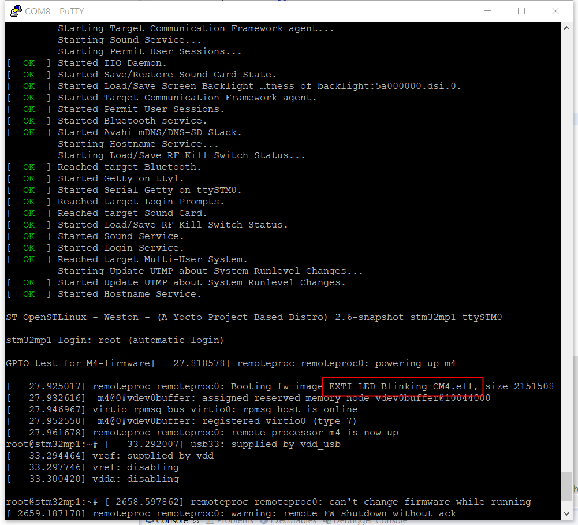Viewport: 578px width, 525px height.
Task: Maximize the COM8 PuTTY window
Action: 521,11
